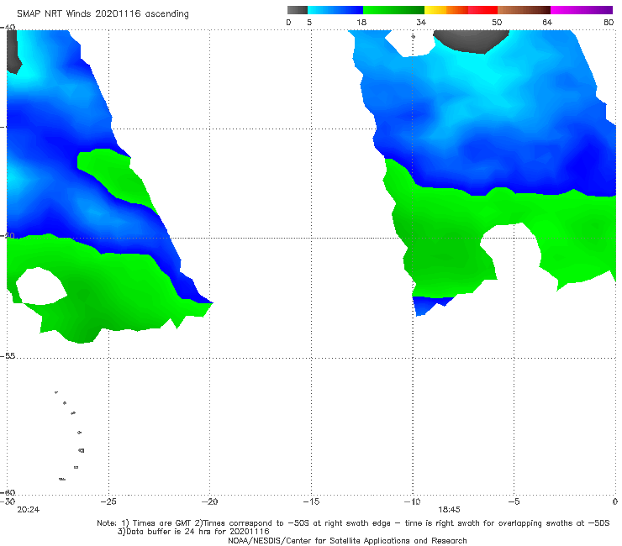Click the small blue patch below right green region

pyautogui.click(x=430, y=305)
